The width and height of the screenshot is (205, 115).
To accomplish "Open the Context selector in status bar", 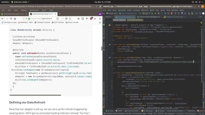I will pos(186,114).
